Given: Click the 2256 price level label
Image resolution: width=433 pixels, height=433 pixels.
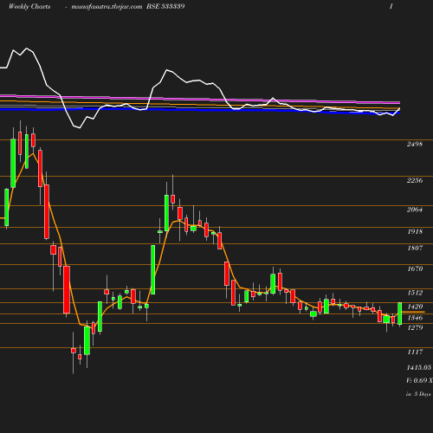Looking at the screenshot, I should [415, 180].
